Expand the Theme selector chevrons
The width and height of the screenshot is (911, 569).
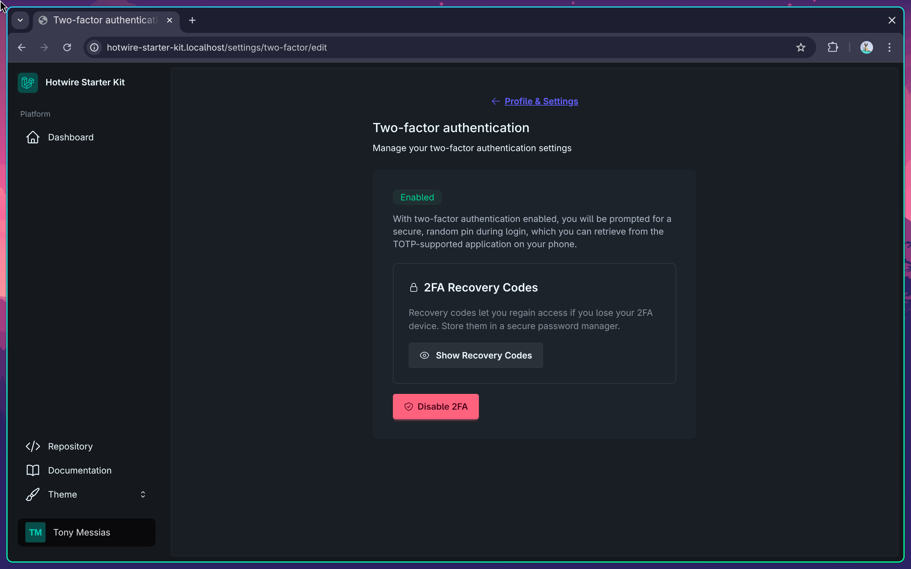point(143,494)
